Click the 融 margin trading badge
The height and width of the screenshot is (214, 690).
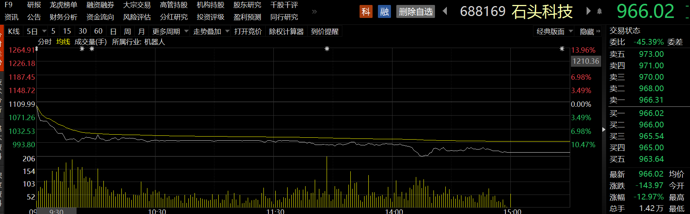[384, 12]
